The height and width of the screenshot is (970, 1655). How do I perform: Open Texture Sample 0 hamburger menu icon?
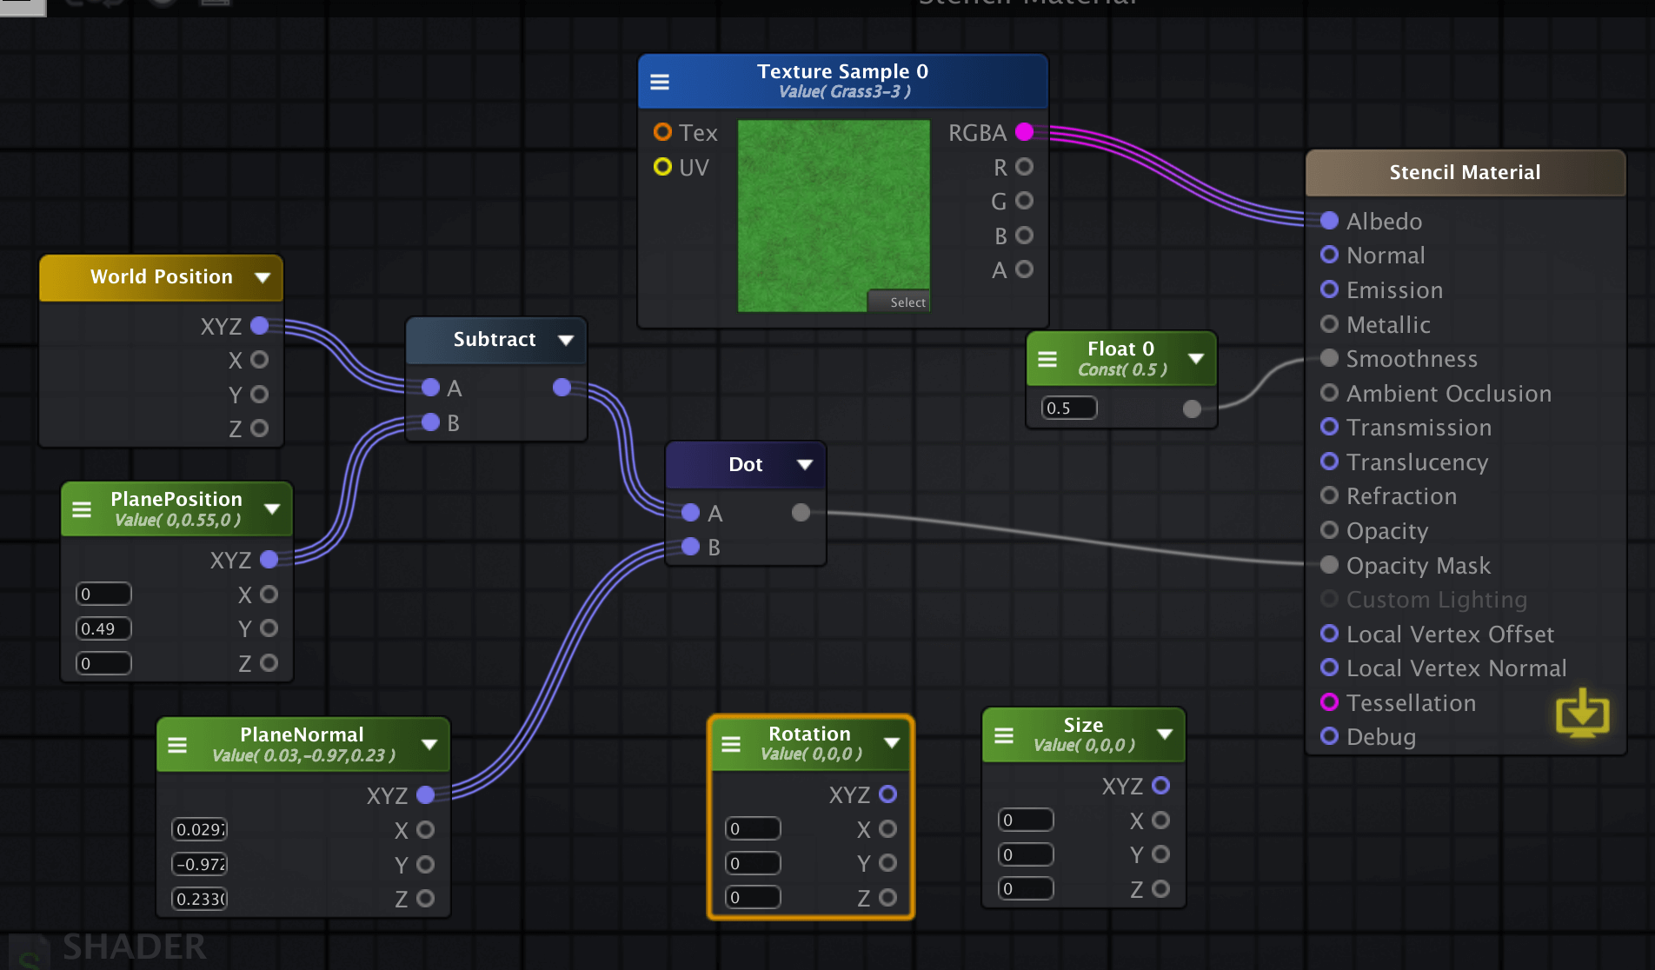660,82
